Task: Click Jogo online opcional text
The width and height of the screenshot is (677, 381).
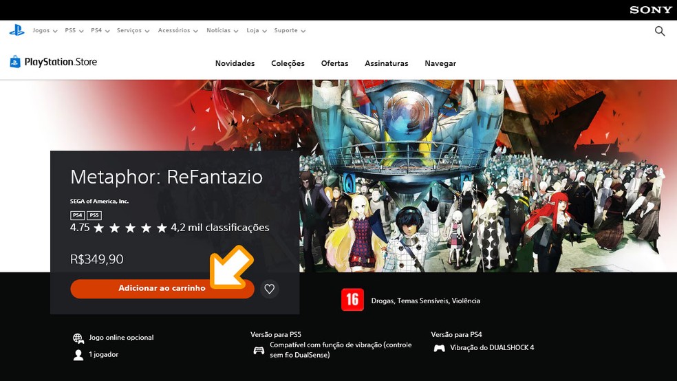Action: pos(121,338)
